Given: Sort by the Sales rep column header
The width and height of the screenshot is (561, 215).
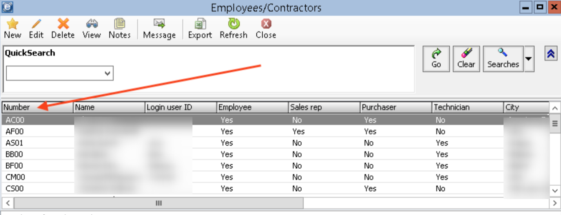Looking at the screenshot, I should pos(324,107).
